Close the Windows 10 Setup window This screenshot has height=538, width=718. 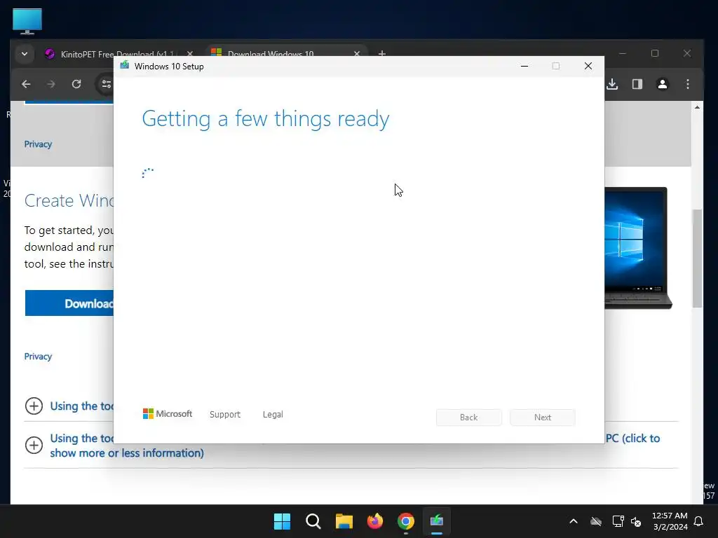click(588, 67)
